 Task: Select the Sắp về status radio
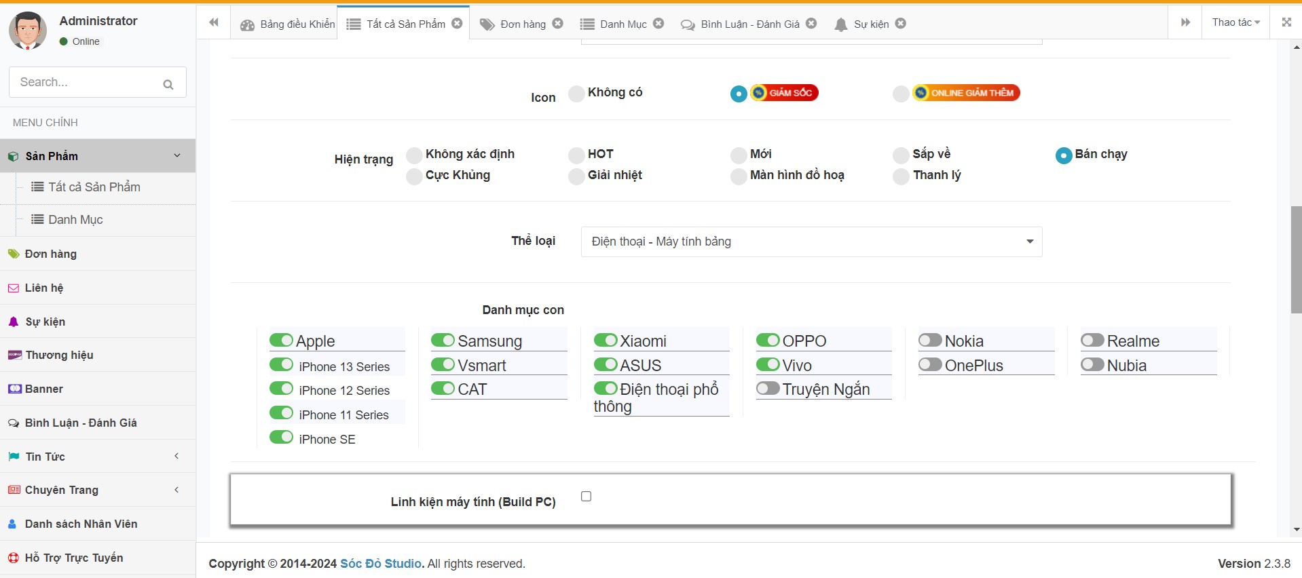pyautogui.click(x=901, y=155)
